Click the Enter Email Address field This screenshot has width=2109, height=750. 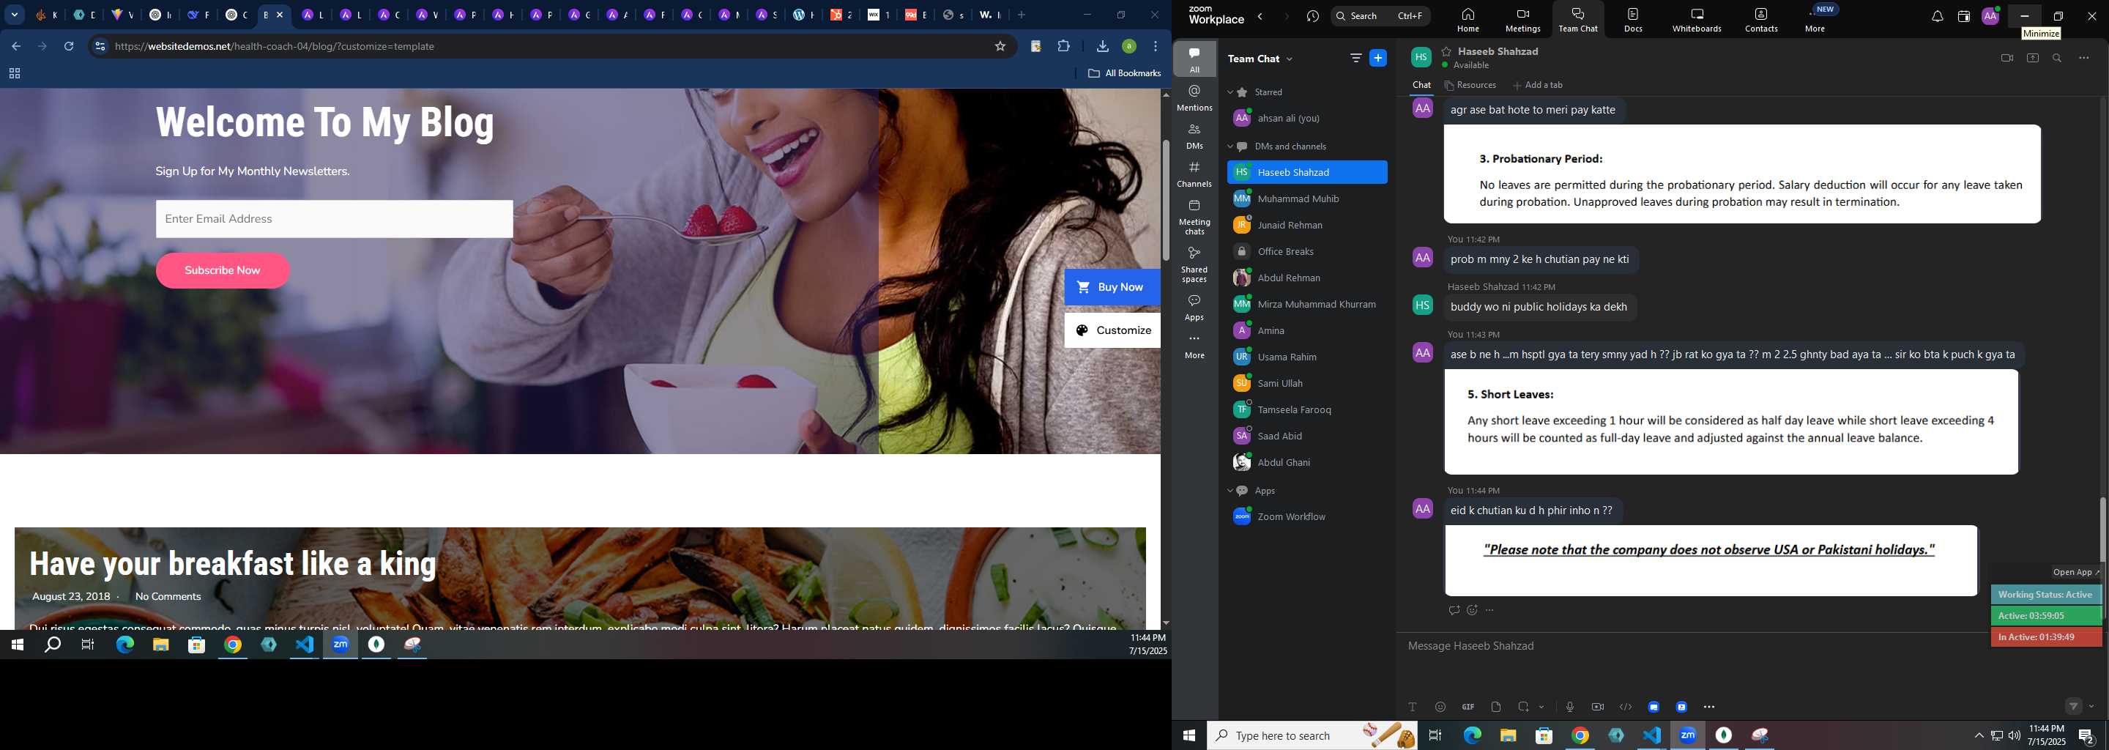335,218
